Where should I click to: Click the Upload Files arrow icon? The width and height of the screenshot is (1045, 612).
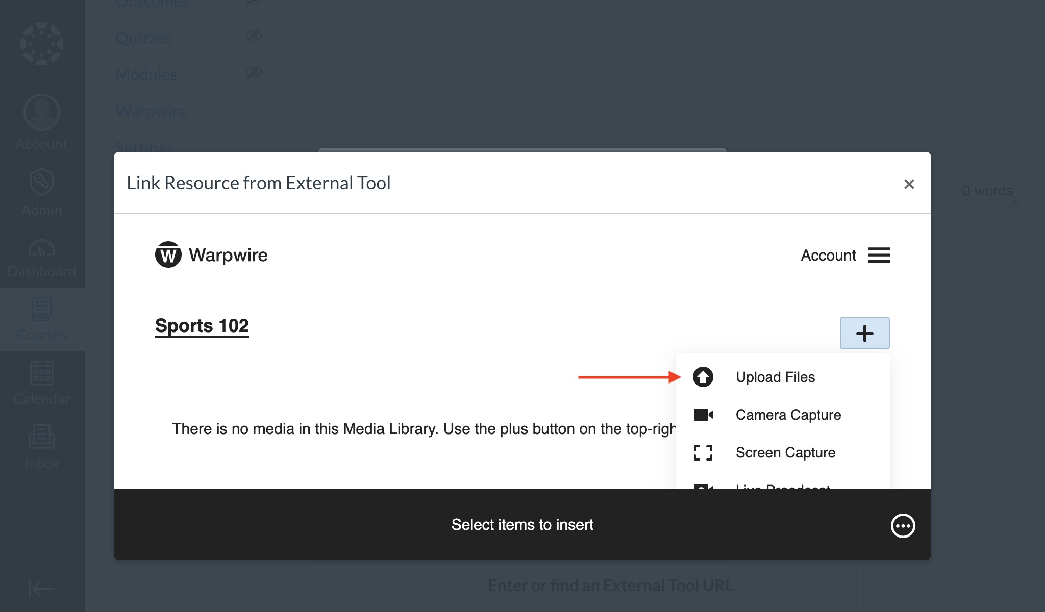703,377
